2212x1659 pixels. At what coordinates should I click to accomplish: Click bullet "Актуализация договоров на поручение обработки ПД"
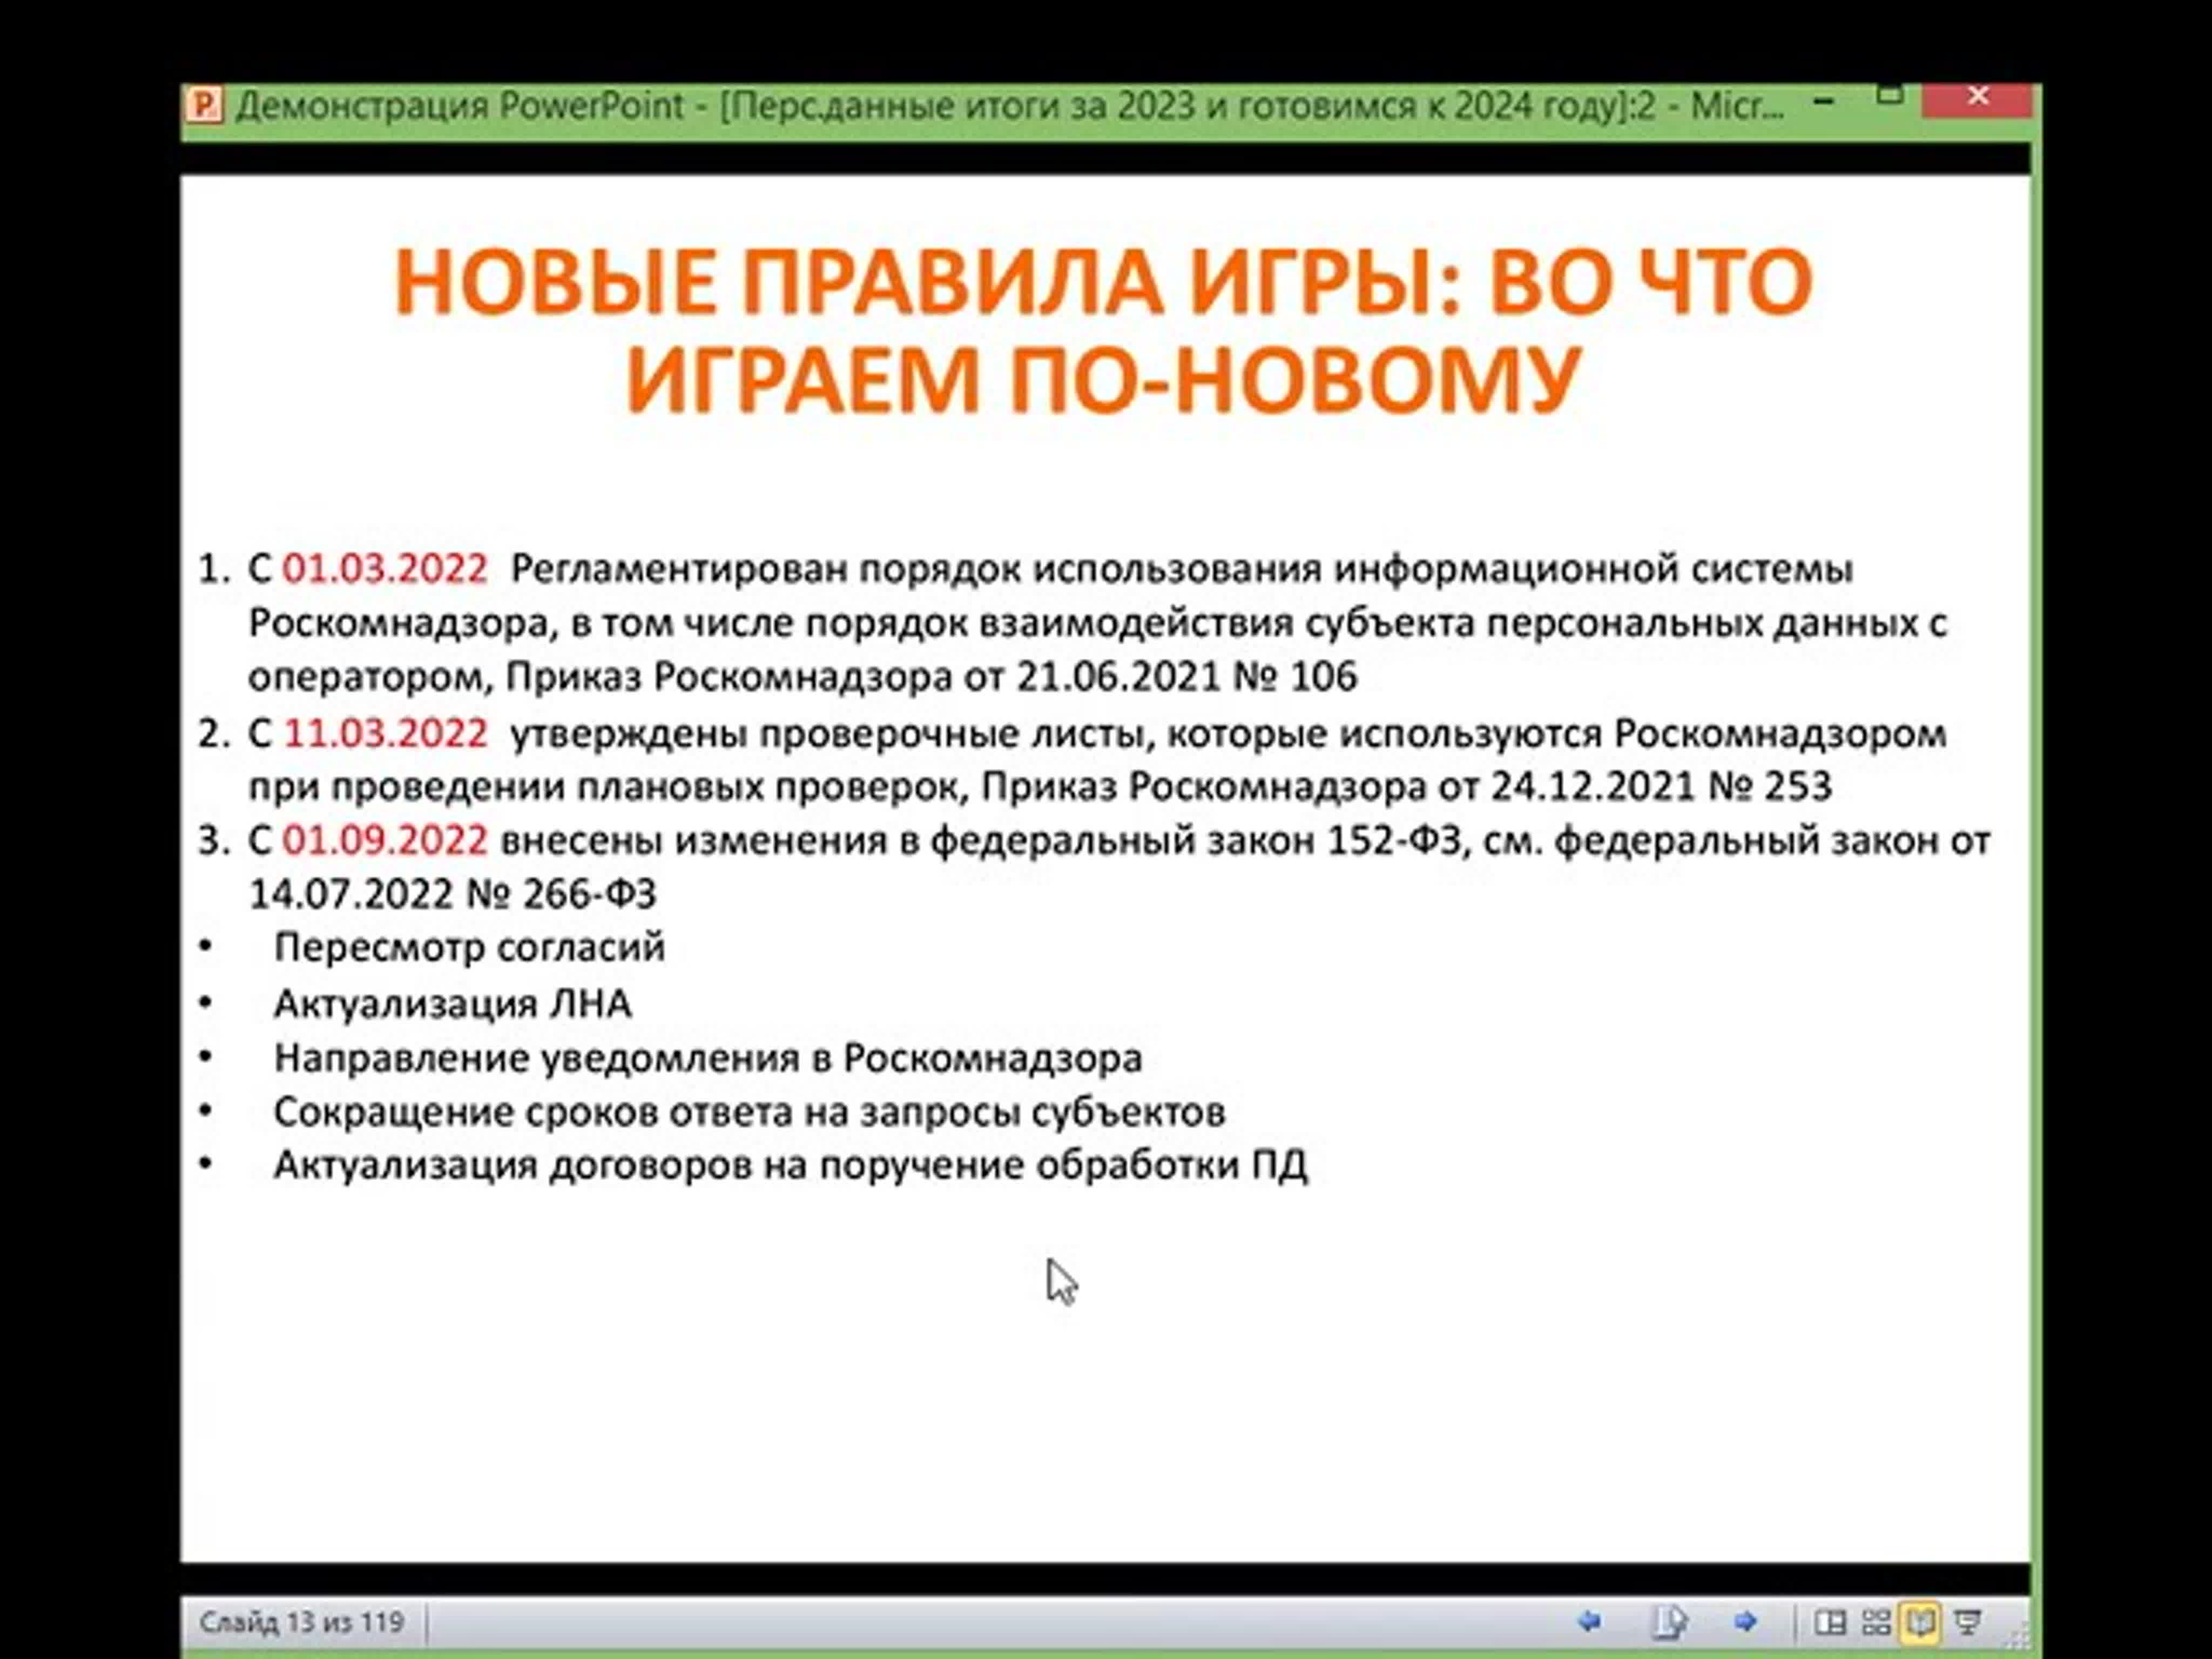(x=790, y=1166)
